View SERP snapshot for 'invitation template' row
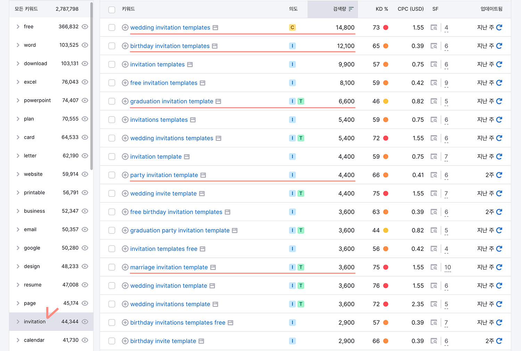The height and width of the screenshot is (351, 521). [x=434, y=157]
